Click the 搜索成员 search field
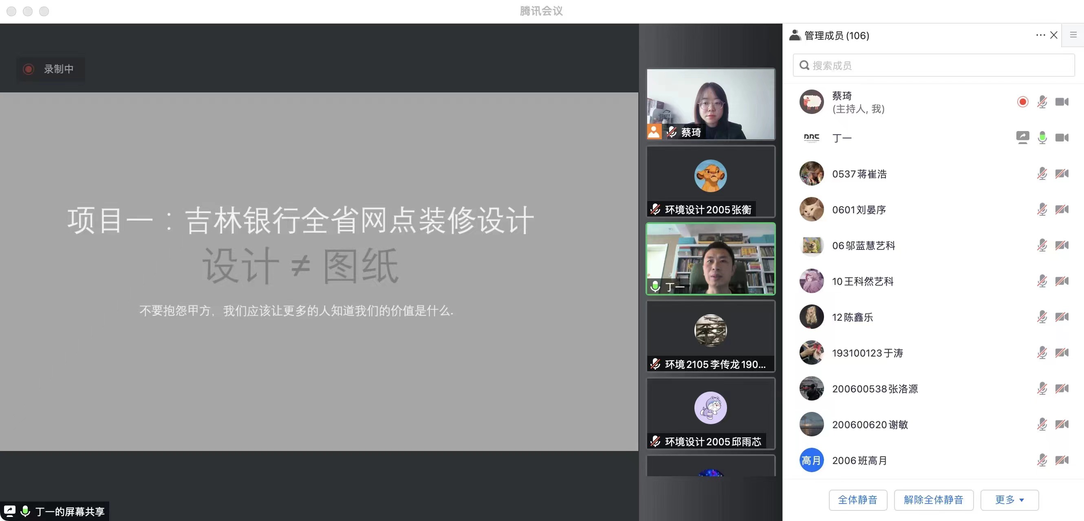 point(933,66)
